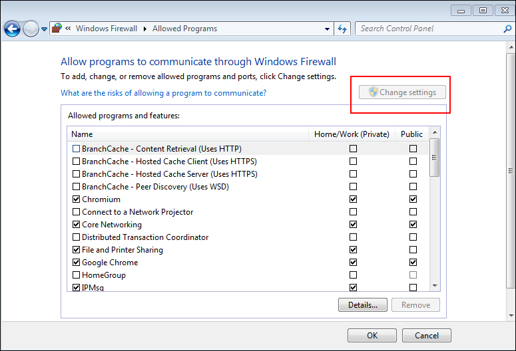Toggle IPMsg Home/Work (Private) checkbox
Screen dimensions: 516x351
click(353, 288)
